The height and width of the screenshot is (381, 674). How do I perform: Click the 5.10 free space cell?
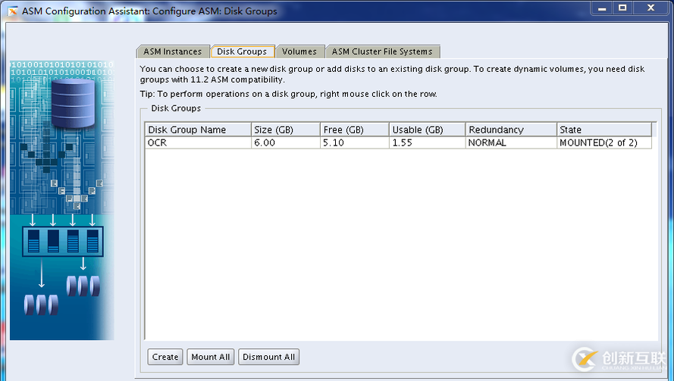coord(355,142)
